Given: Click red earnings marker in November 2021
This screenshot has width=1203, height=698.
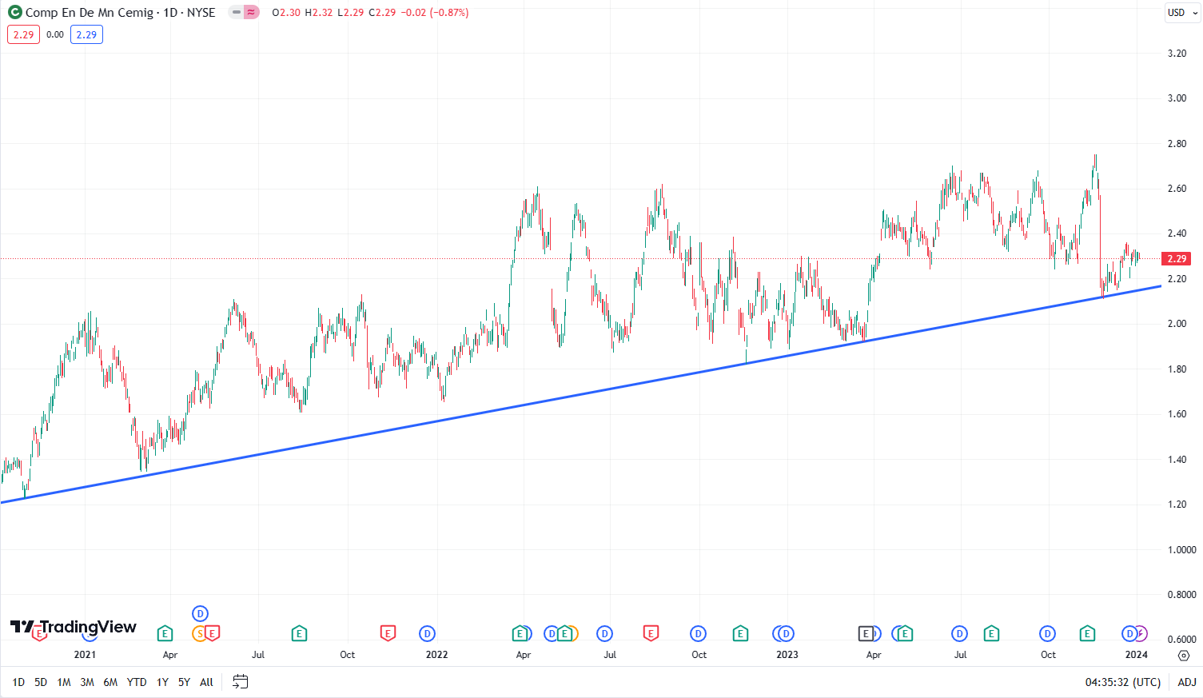Looking at the screenshot, I should tap(388, 634).
